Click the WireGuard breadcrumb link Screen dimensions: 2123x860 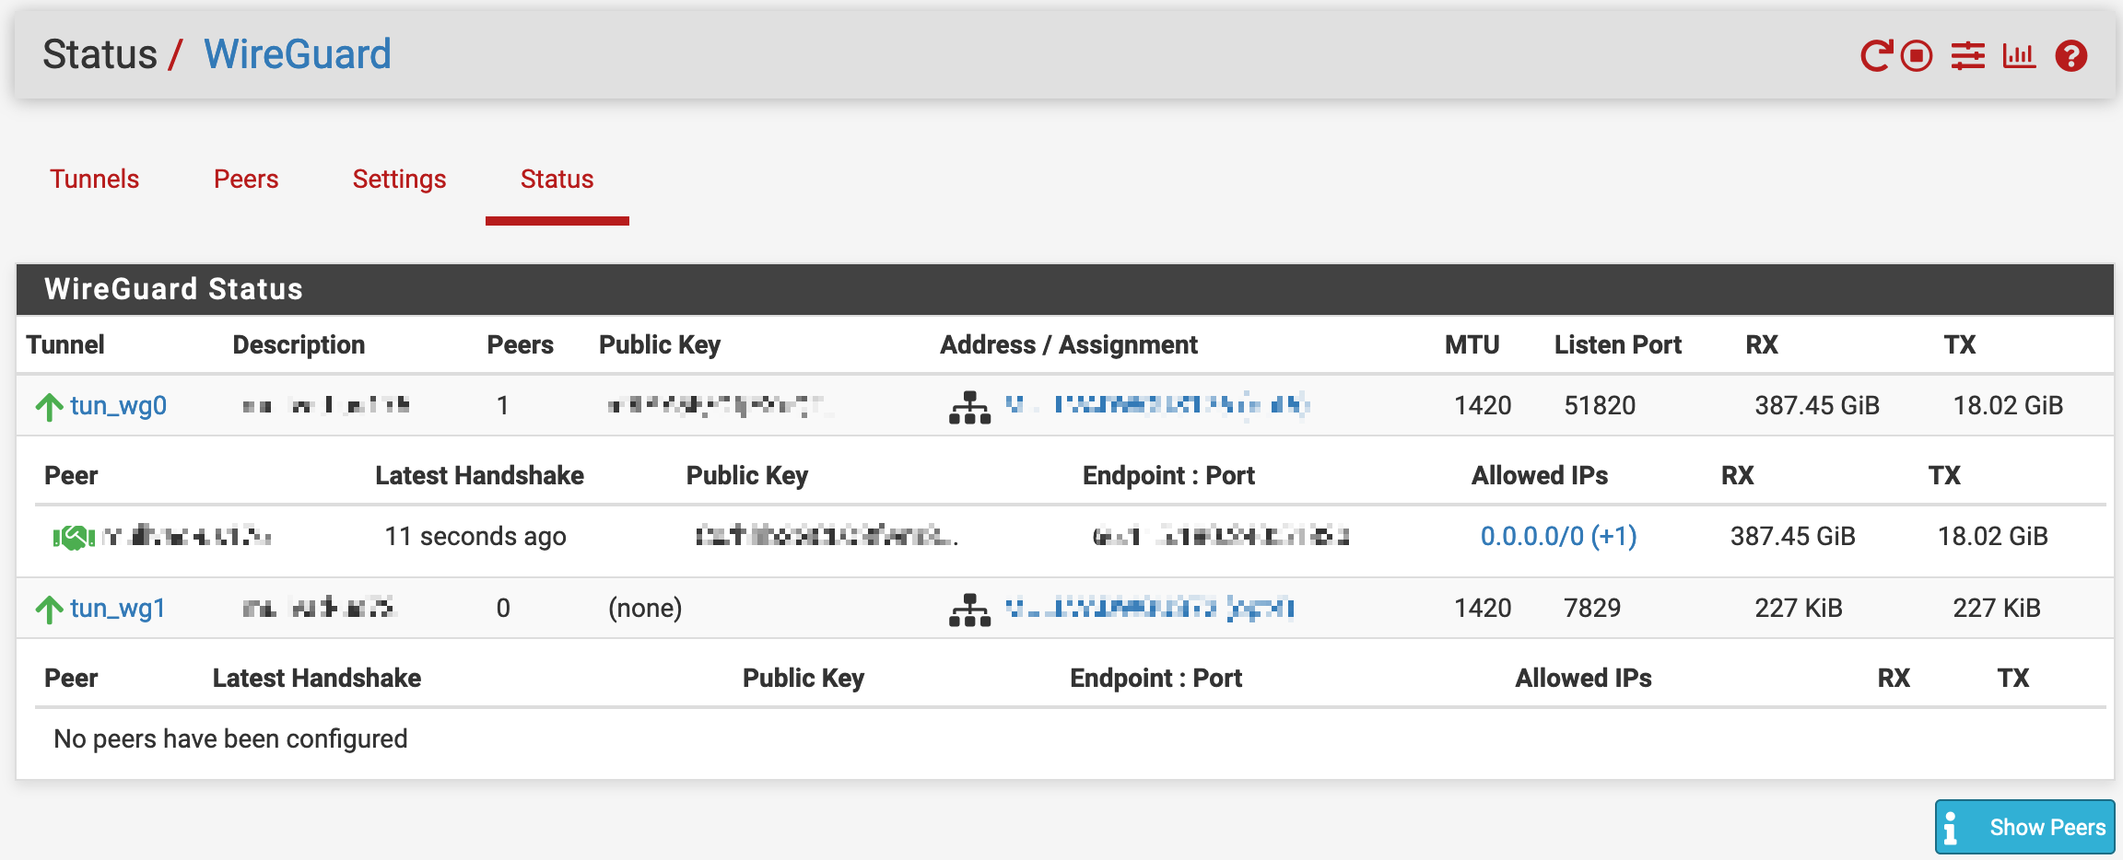297,54
